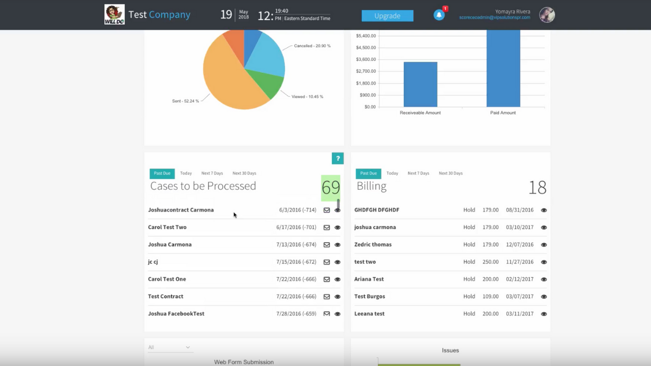This screenshot has width=651, height=366.
Task: Click the Will Do company logo
Action: (114, 15)
